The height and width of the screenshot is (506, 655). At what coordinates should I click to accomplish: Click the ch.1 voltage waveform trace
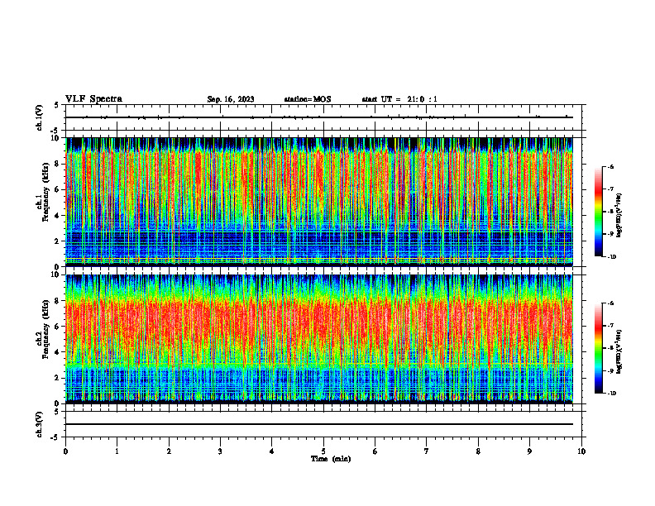pos(319,117)
